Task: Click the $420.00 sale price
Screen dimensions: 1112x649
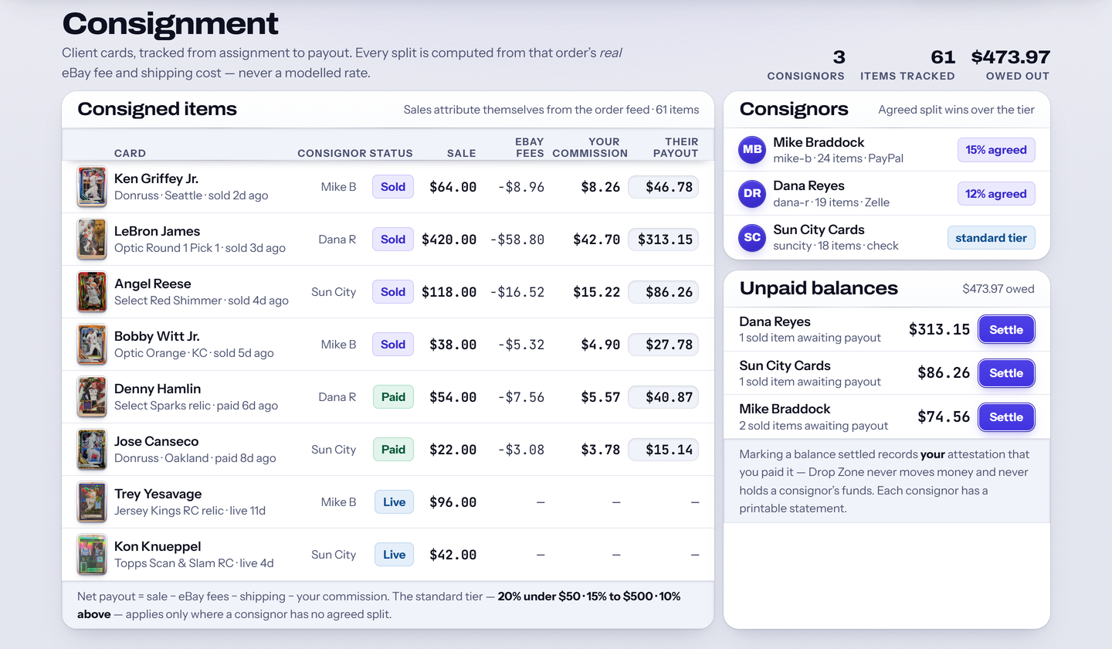Action: point(449,240)
